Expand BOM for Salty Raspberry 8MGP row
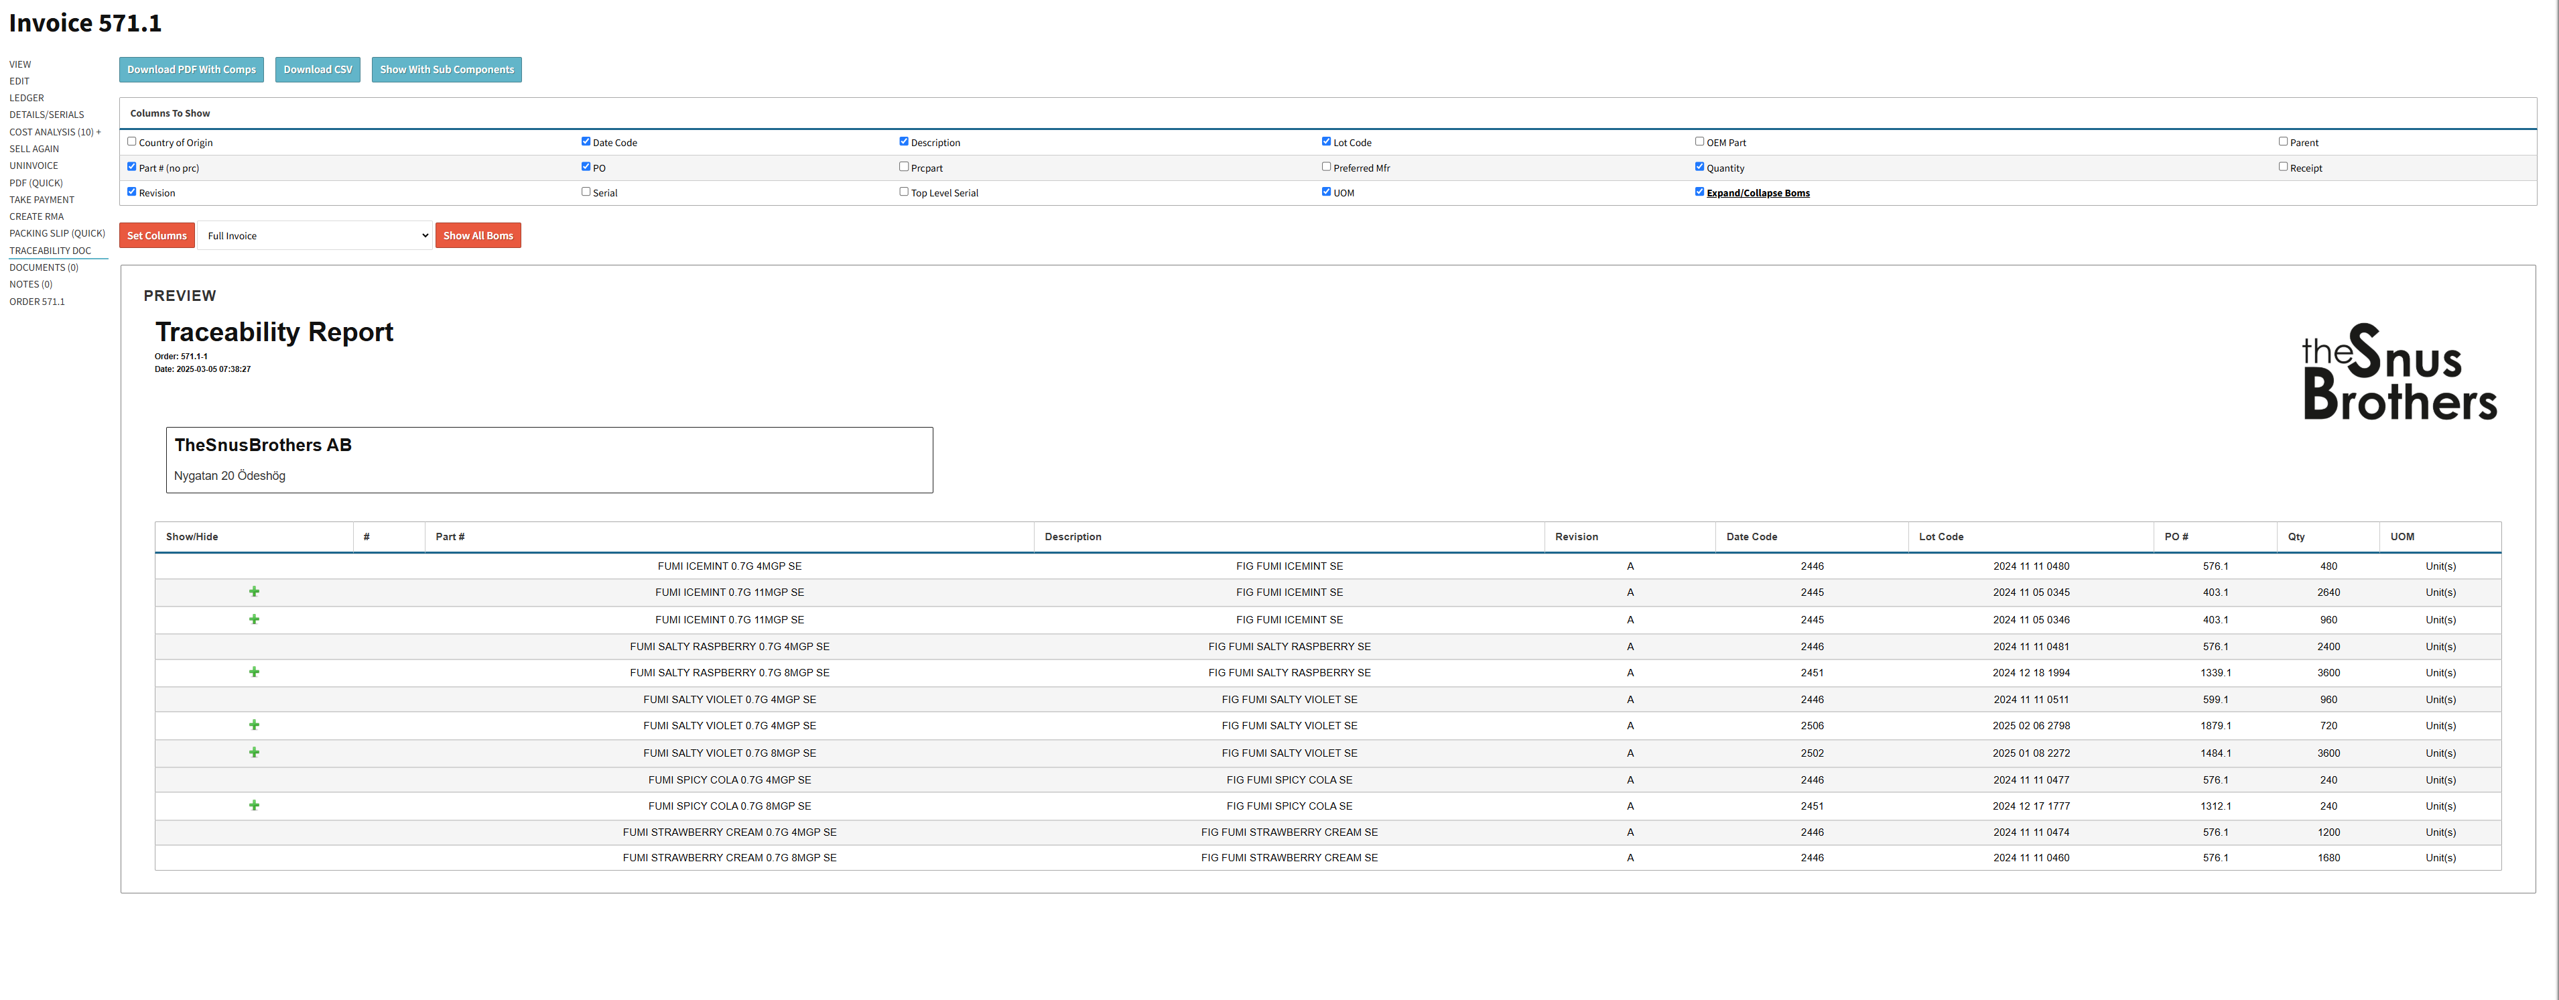Image resolution: width=2559 pixels, height=1000 pixels. tap(255, 672)
